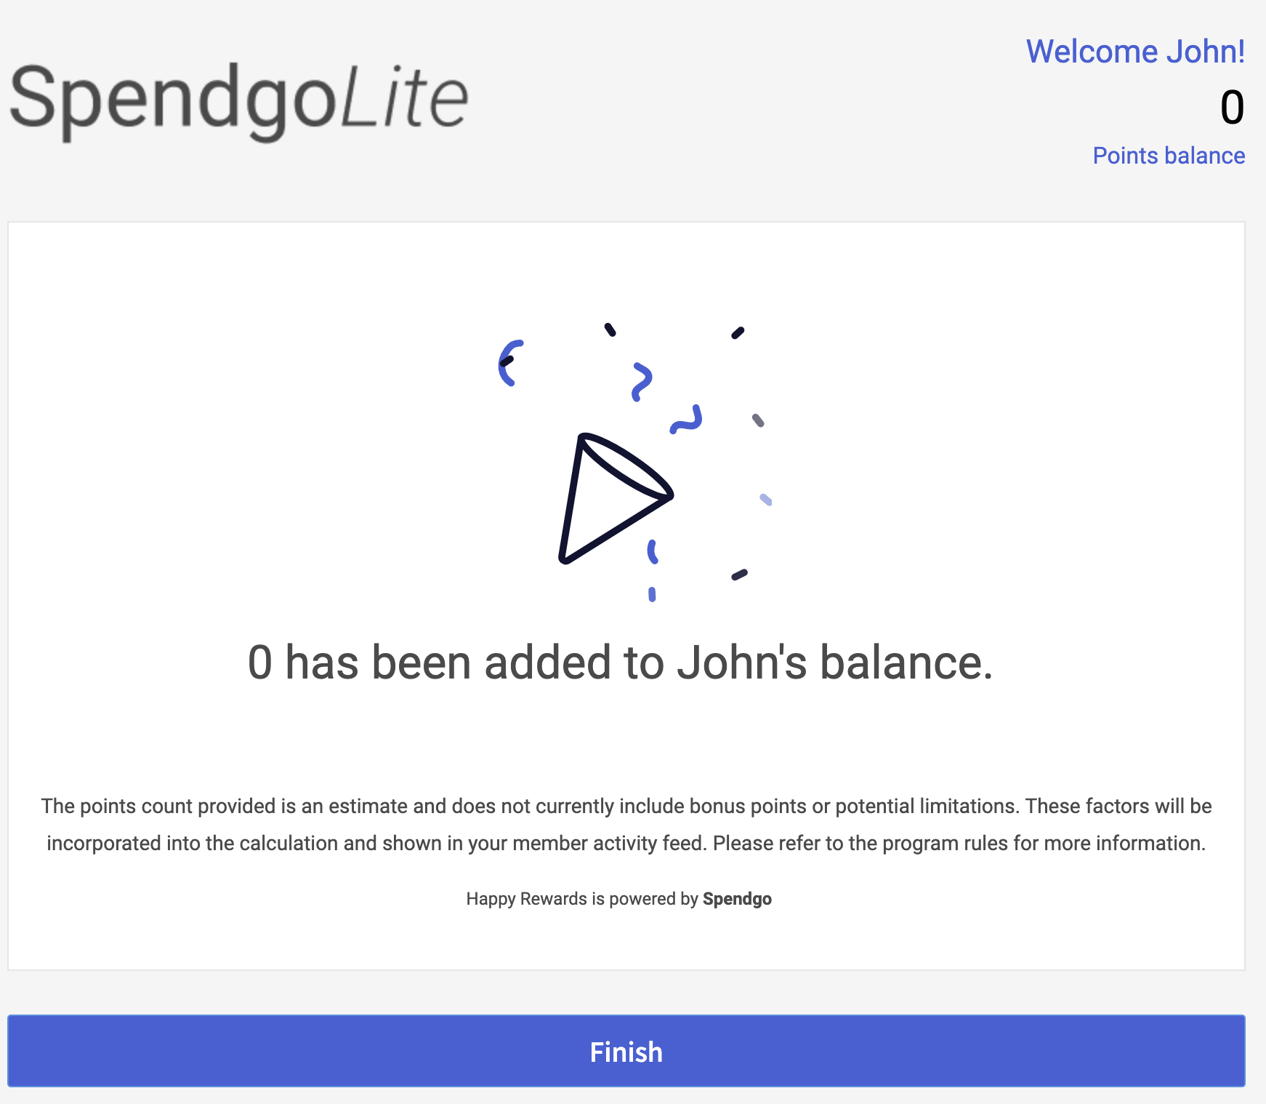Click the points estimate disclaimer paragraph
Image resolution: width=1266 pixels, height=1104 pixels.
pos(626,825)
